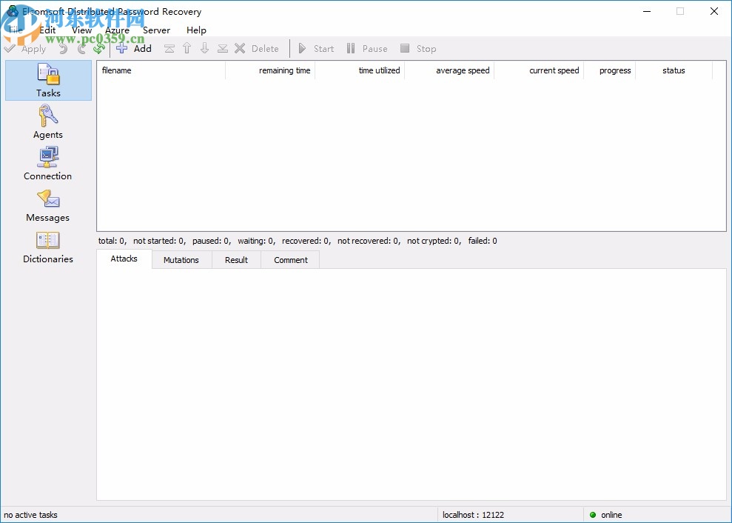The image size is (732, 523).
Task: Toggle the Pause control for tasks
Action: point(367,48)
